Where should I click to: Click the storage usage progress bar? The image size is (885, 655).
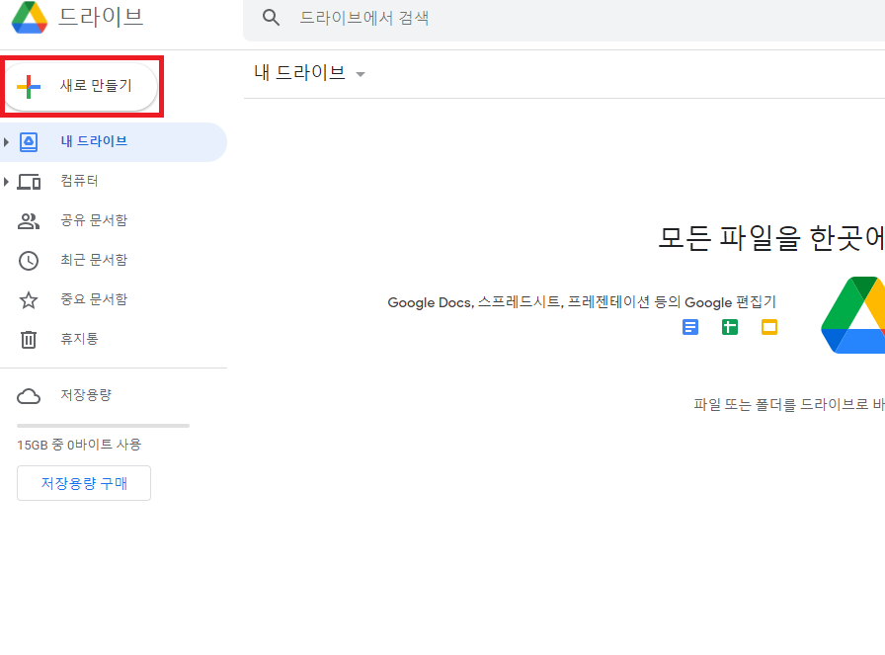104,426
